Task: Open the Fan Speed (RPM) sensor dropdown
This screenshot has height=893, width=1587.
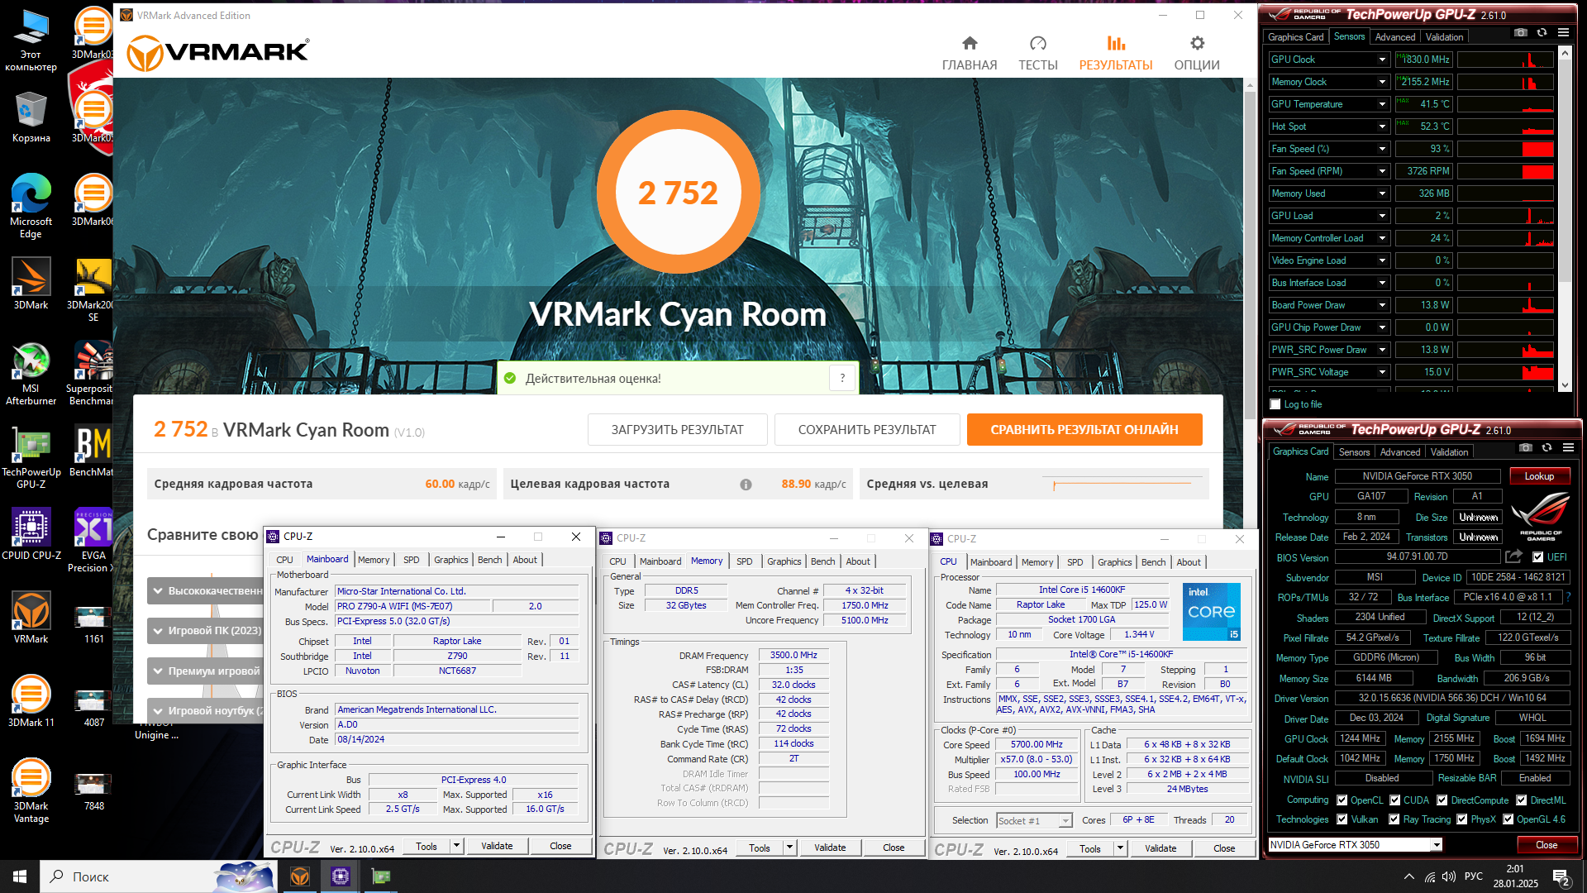Action: pos(1382,171)
